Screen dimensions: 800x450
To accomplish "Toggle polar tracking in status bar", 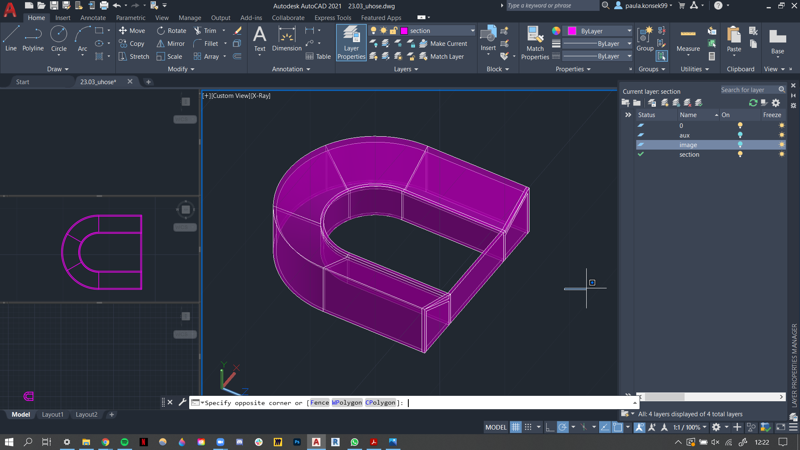I will [x=562, y=427].
